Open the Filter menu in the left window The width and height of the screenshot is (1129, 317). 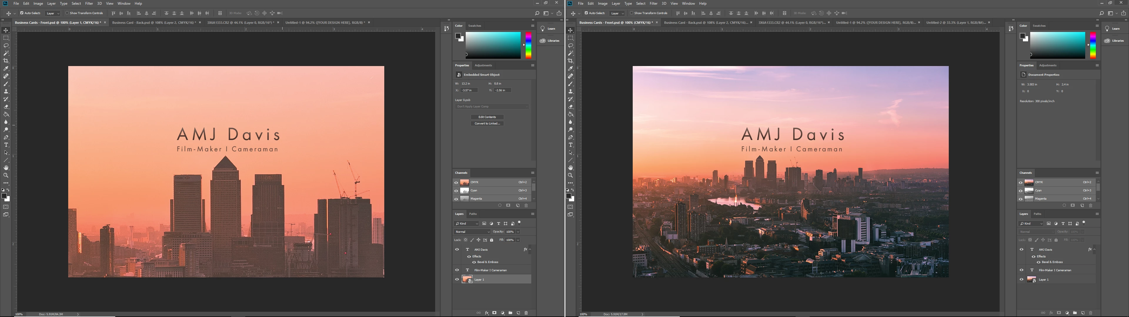pos(89,4)
